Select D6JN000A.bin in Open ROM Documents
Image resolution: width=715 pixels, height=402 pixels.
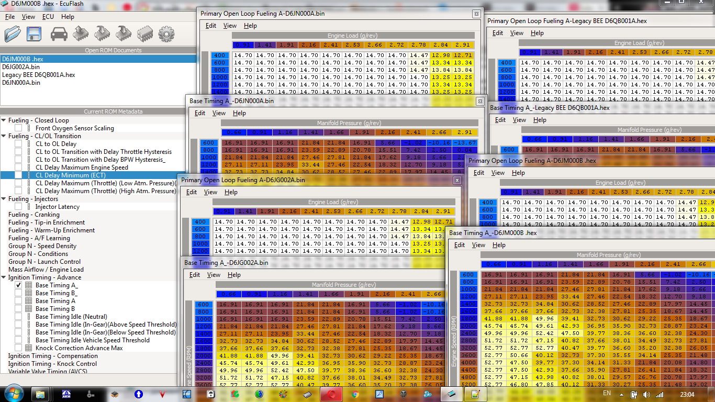click(21, 83)
